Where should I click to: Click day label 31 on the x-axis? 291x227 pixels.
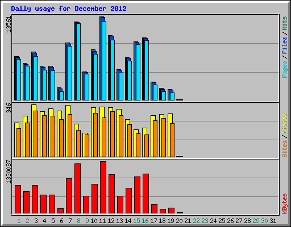(x=273, y=221)
